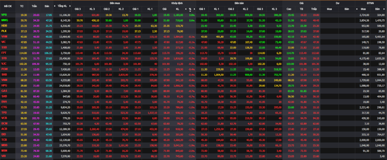Click the TB average price column header
This screenshot has width=387, height=160.
click(301, 9)
